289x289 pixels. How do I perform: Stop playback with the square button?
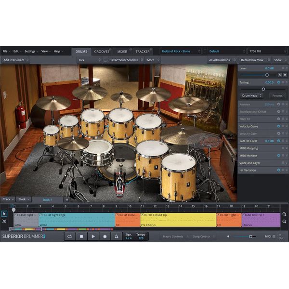tap(81, 236)
